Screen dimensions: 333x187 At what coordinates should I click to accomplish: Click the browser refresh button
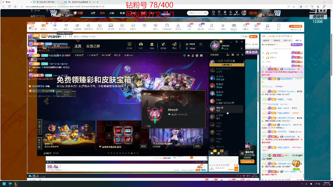pos(9,7)
